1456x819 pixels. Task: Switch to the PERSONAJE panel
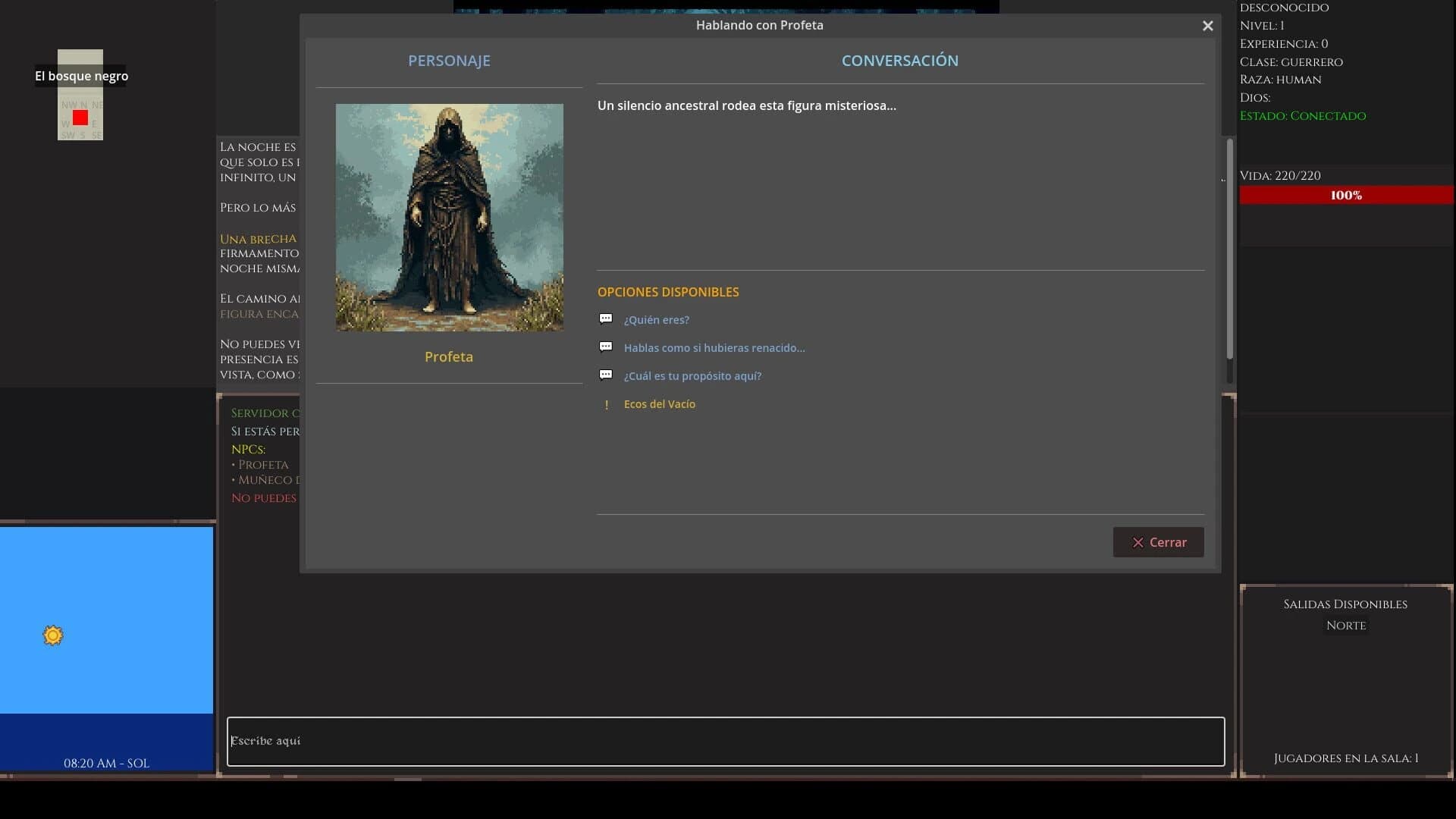point(449,60)
